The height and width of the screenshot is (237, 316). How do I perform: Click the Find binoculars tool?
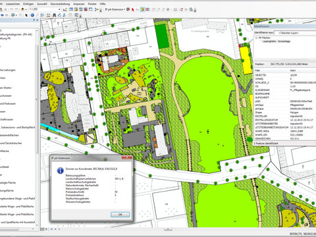pyautogui.click(x=54, y=15)
